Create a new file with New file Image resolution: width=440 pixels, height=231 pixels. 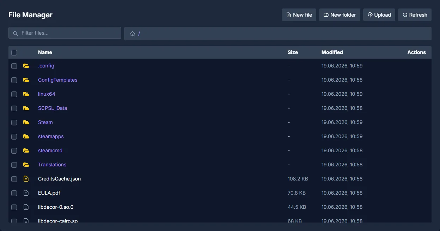(x=299, y=15)
